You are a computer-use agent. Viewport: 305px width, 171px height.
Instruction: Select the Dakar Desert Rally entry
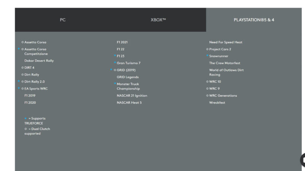coord(39,61)
